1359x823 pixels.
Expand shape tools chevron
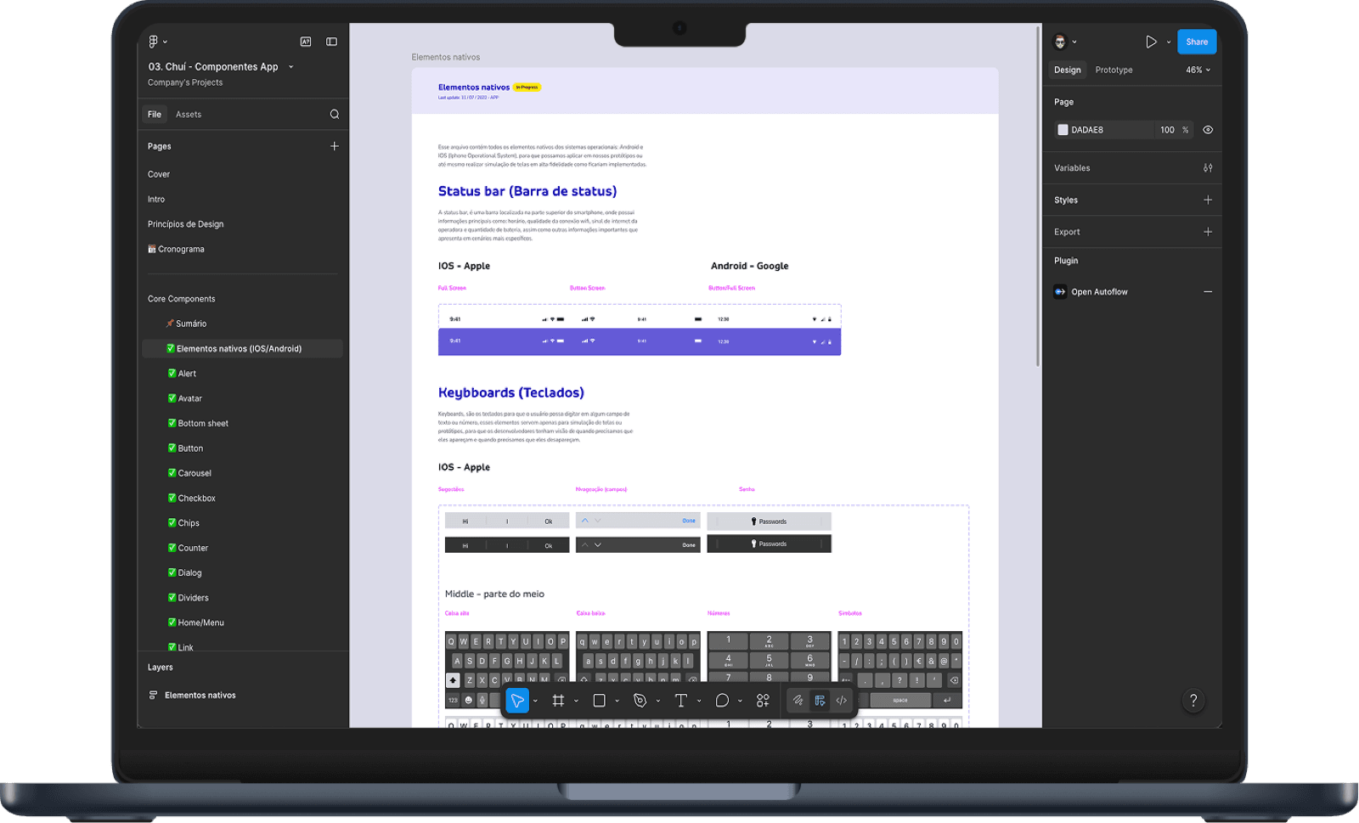click(617, 702)
